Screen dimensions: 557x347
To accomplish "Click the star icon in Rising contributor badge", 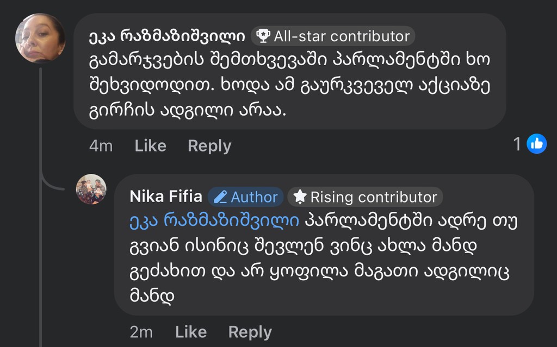I will pos(300,197).
